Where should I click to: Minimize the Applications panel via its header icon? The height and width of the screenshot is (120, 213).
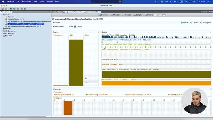pos(49,12)
